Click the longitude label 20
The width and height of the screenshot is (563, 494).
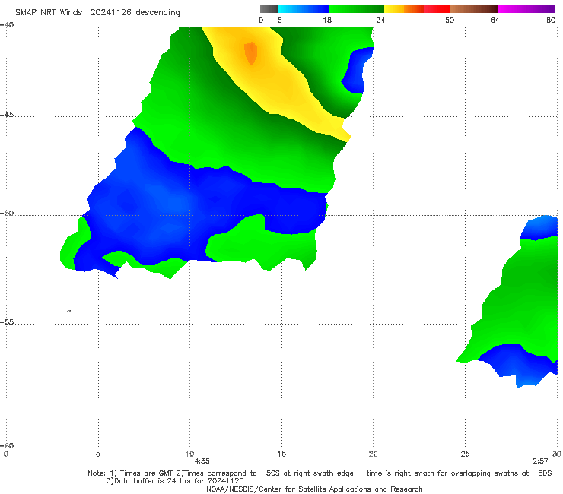373,454
